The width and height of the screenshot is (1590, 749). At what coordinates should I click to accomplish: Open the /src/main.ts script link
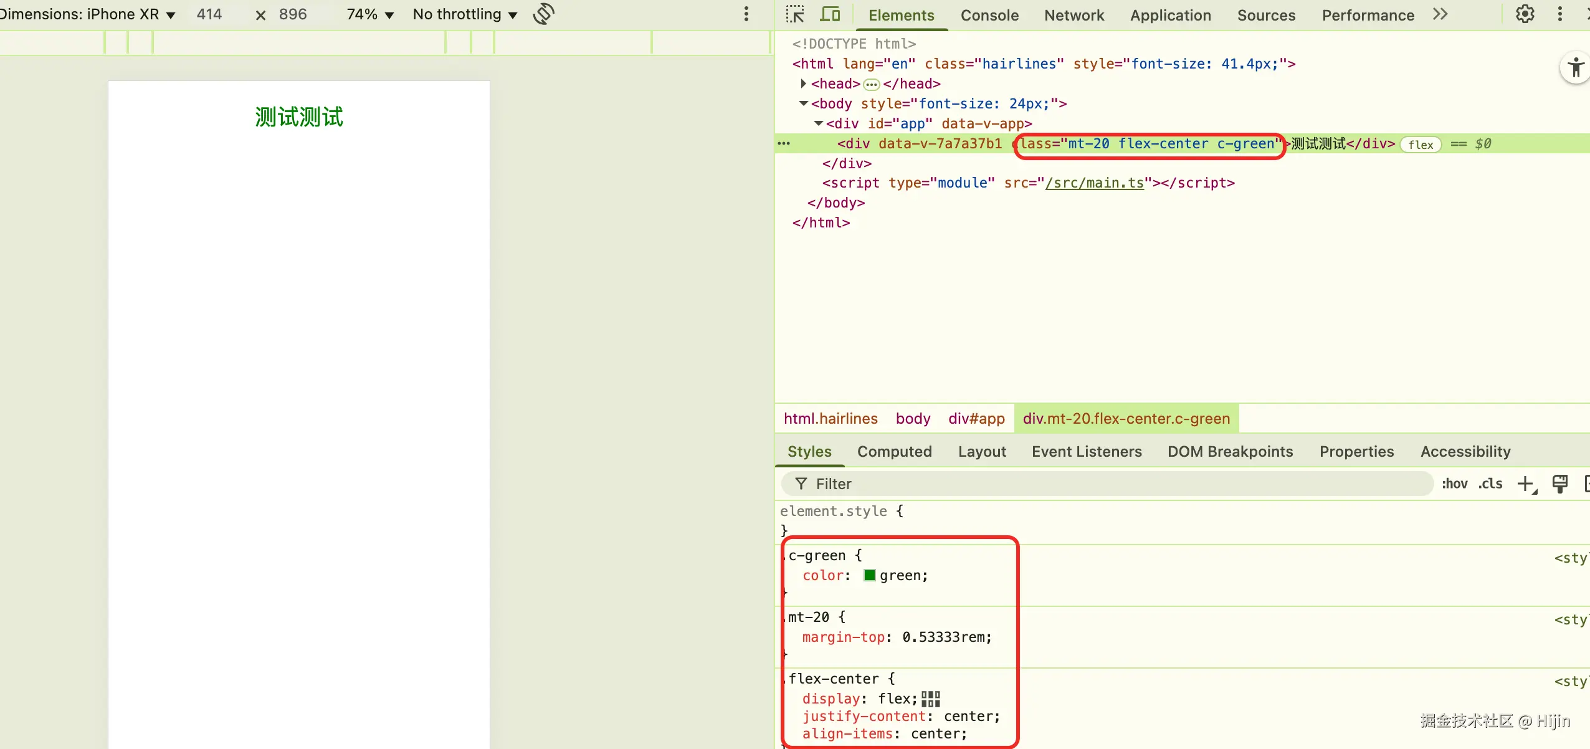(1095, 183)
